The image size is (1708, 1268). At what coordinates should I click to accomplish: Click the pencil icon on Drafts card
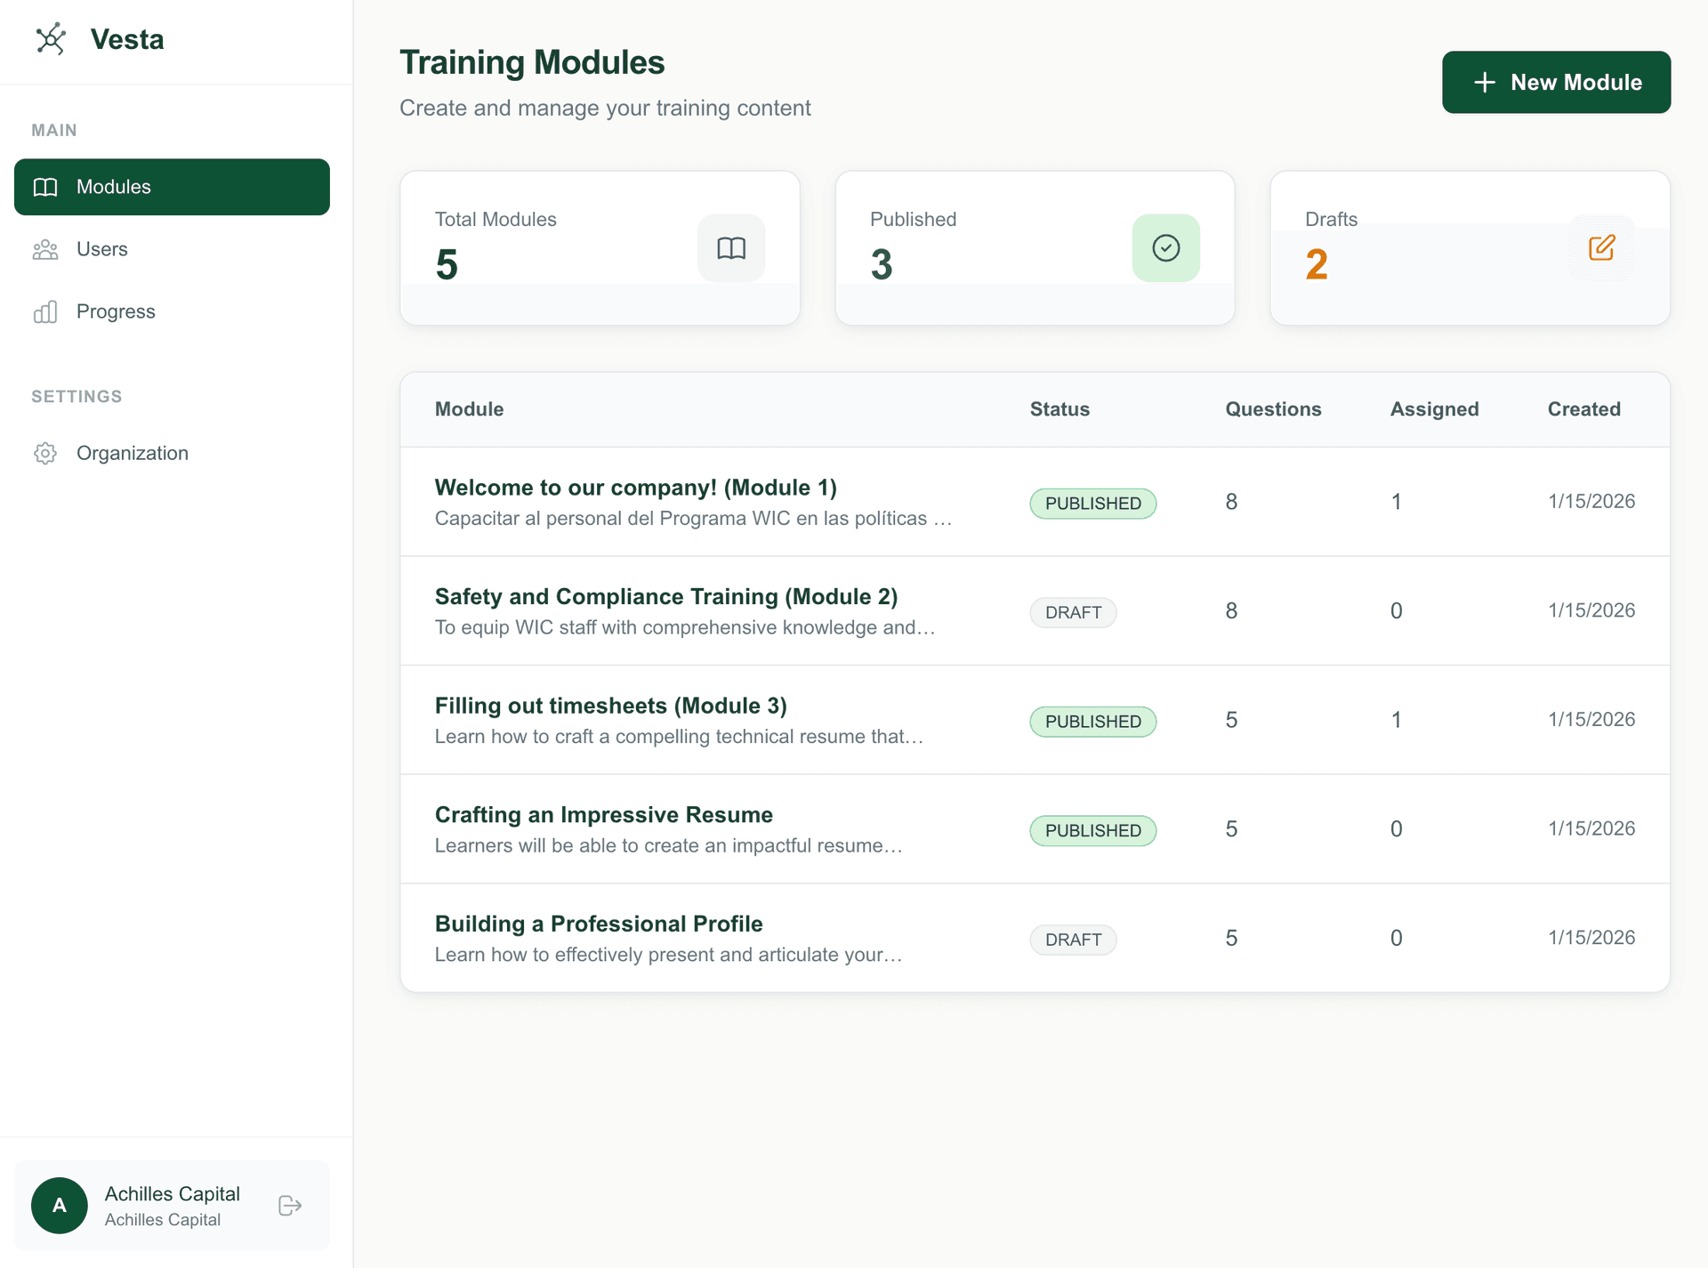[1601, 247]
